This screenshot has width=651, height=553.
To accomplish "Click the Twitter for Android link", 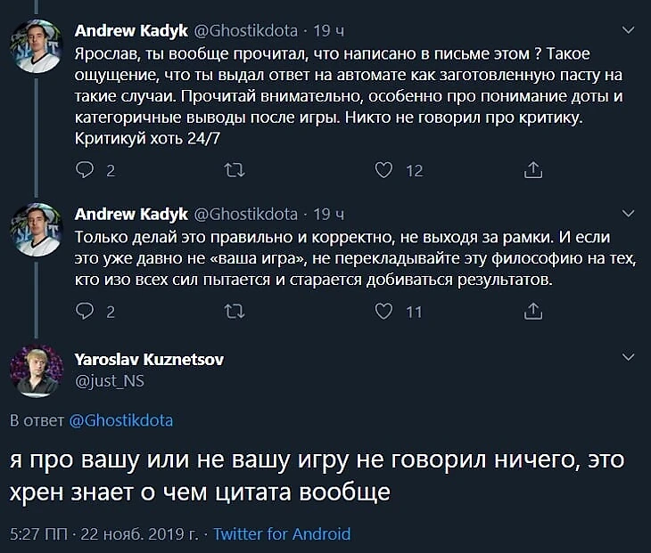I will tap(282, 534).
